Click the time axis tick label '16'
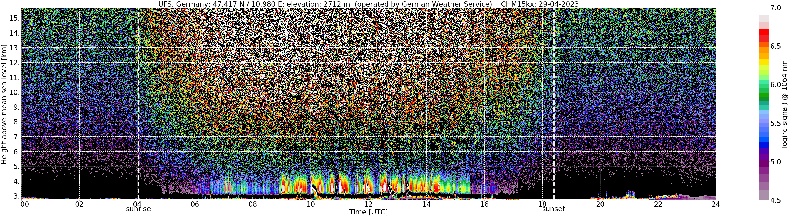The width and height of the screenshot is (790, 217). tap(484, 204)
